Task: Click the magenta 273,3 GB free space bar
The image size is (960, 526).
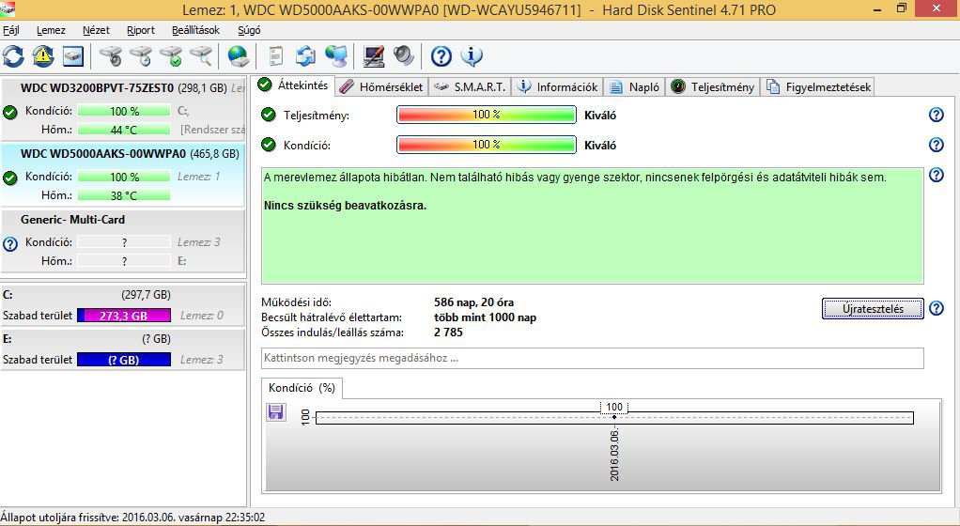Action: 124,316
